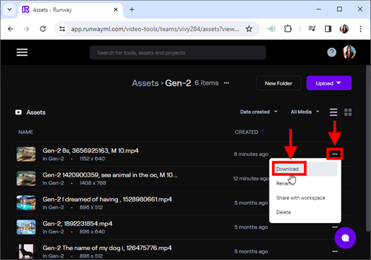View site information icon in address bar

62,29
